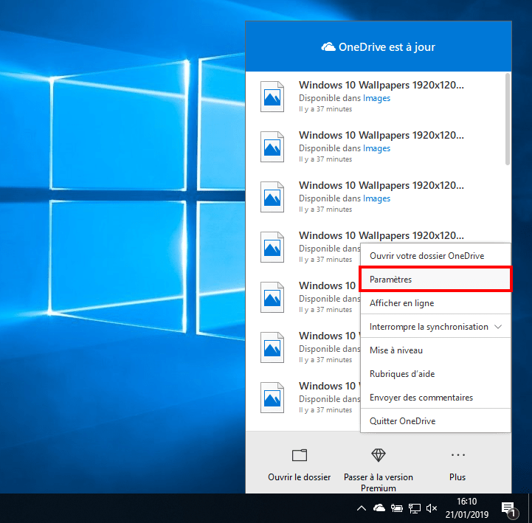Click second wallpaper file image icon

coord(272,147)
